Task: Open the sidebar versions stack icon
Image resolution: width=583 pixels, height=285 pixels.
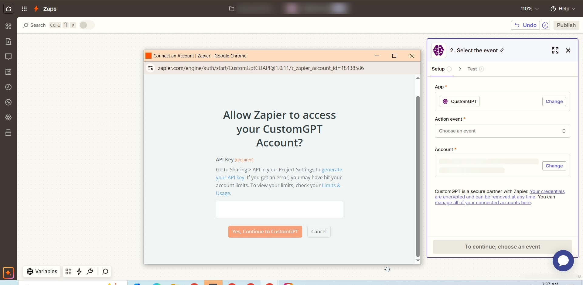Action: pyautogui.click(x=9, y=133)
